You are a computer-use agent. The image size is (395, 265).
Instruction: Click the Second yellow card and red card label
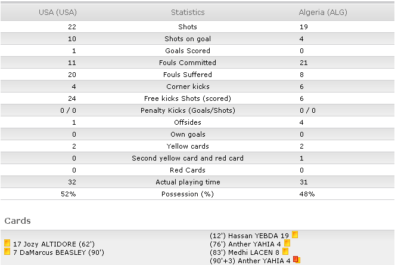tap(188, 158)
